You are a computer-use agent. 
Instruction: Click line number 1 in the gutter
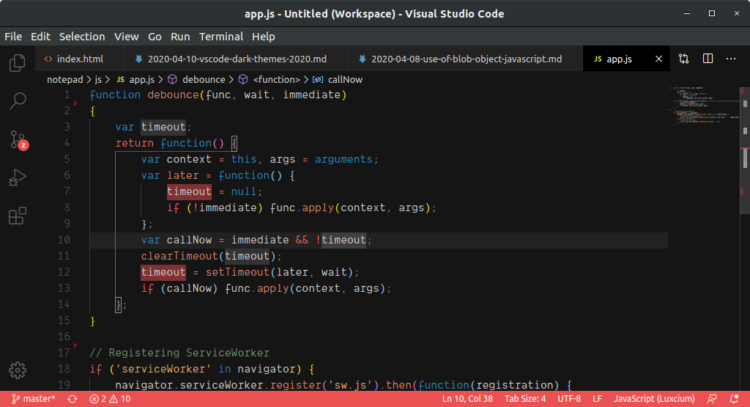tap(67, 95)
